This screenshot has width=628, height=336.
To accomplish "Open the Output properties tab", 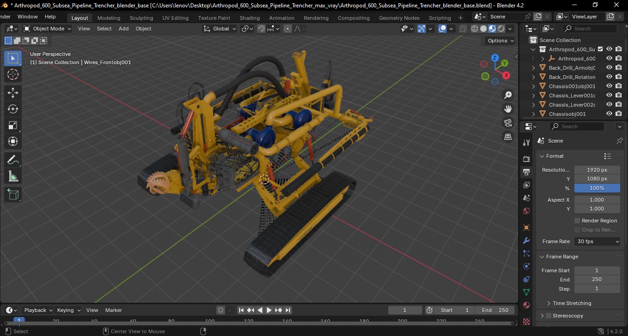I will [x=526, y=172].
